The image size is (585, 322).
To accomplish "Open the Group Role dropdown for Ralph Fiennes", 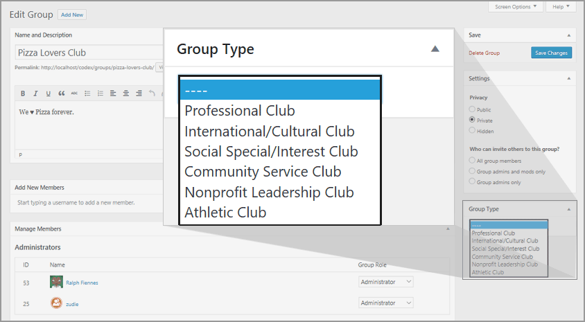I will (x=386, y=282).
